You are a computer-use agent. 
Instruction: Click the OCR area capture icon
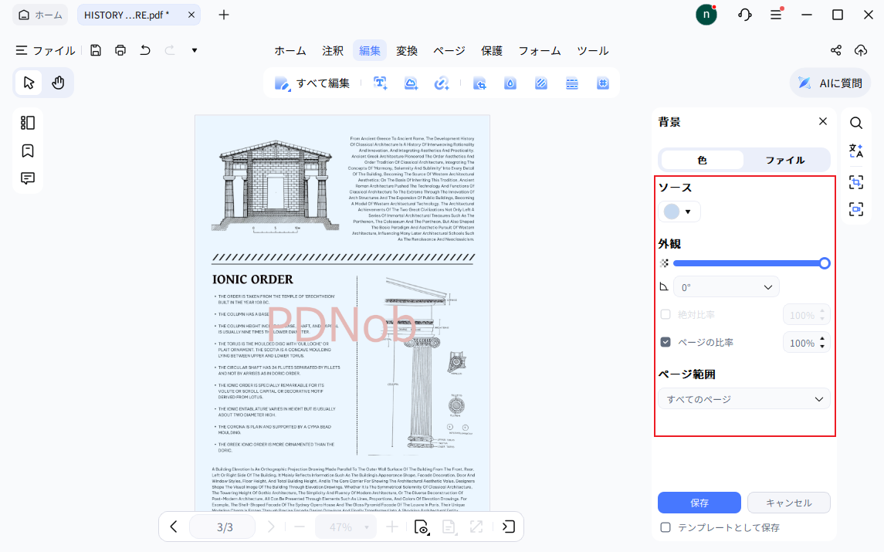click(x=855, y=182)
